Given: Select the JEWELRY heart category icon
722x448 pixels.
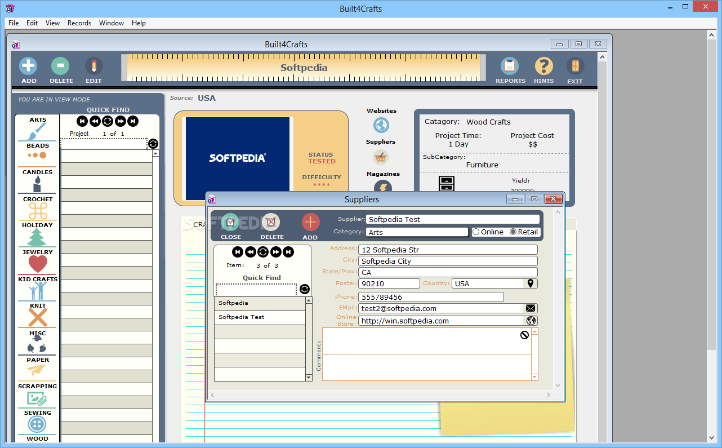Looking at the screenshot, I should click(x=37, y=264).
